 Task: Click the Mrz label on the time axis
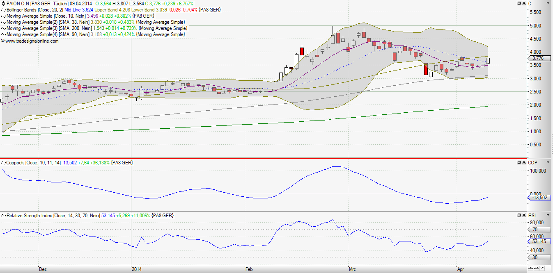tap(352, 270)
